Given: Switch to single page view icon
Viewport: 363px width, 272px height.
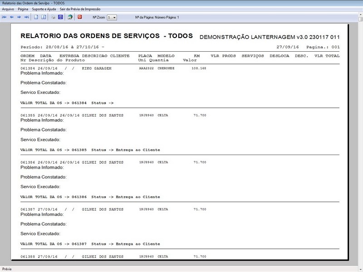Looking at the screenshot, I should [36, 17].
